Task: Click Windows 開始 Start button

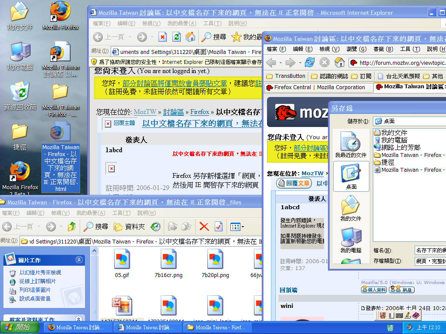Action: (20, 327)
